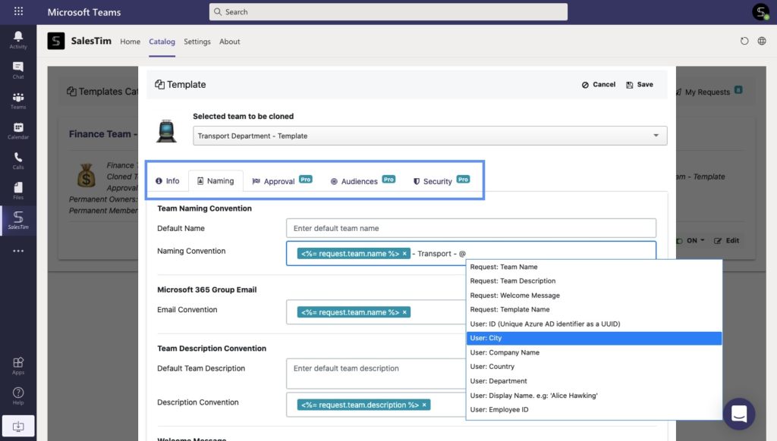777x441 pixels.
Task: Pick User: Country from the list
Action: tap(593, 366)
